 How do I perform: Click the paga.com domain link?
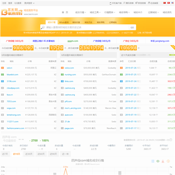(69, 128)
